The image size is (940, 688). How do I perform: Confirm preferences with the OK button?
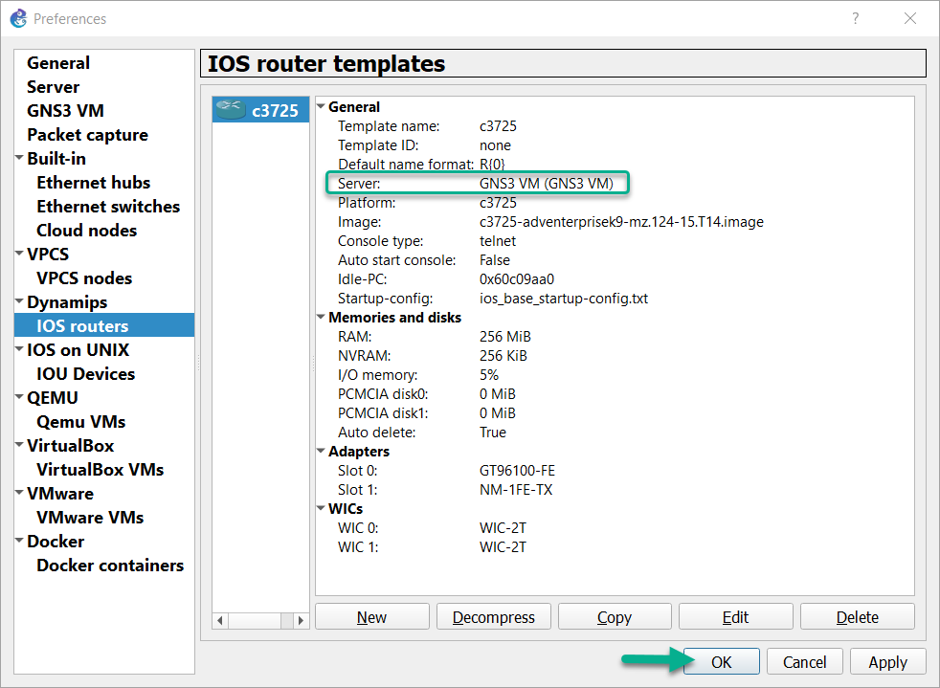(721, 661)
